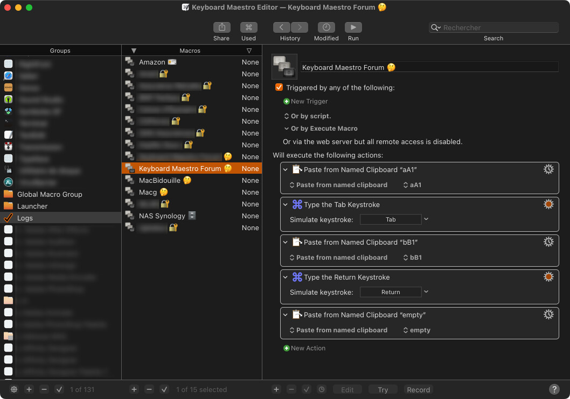The width and height of the screenshot is (570, 399).
Task: Open gear menu of Type the Tab Keystroke
Action: point(548,204)
